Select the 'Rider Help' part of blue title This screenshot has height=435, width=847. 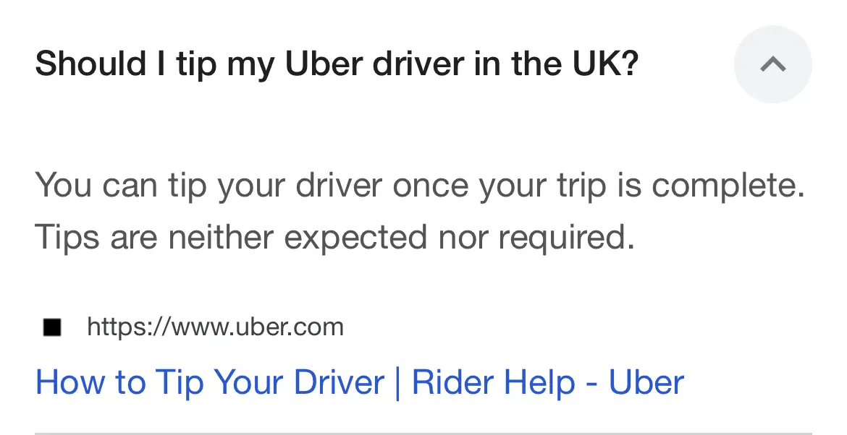[493, 383]
